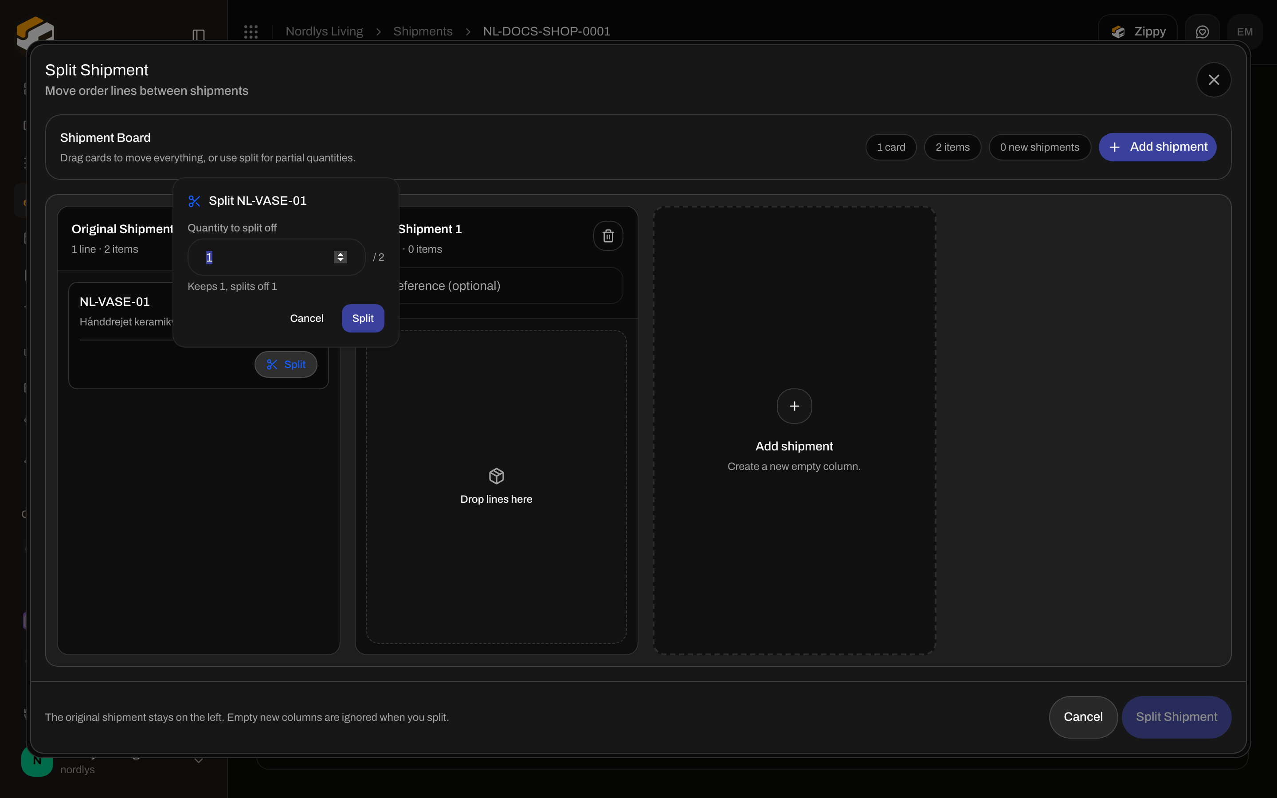Click the Split Shipment confirm button
Screen dimensions: 1277x798
click(x=1177, y=717)
